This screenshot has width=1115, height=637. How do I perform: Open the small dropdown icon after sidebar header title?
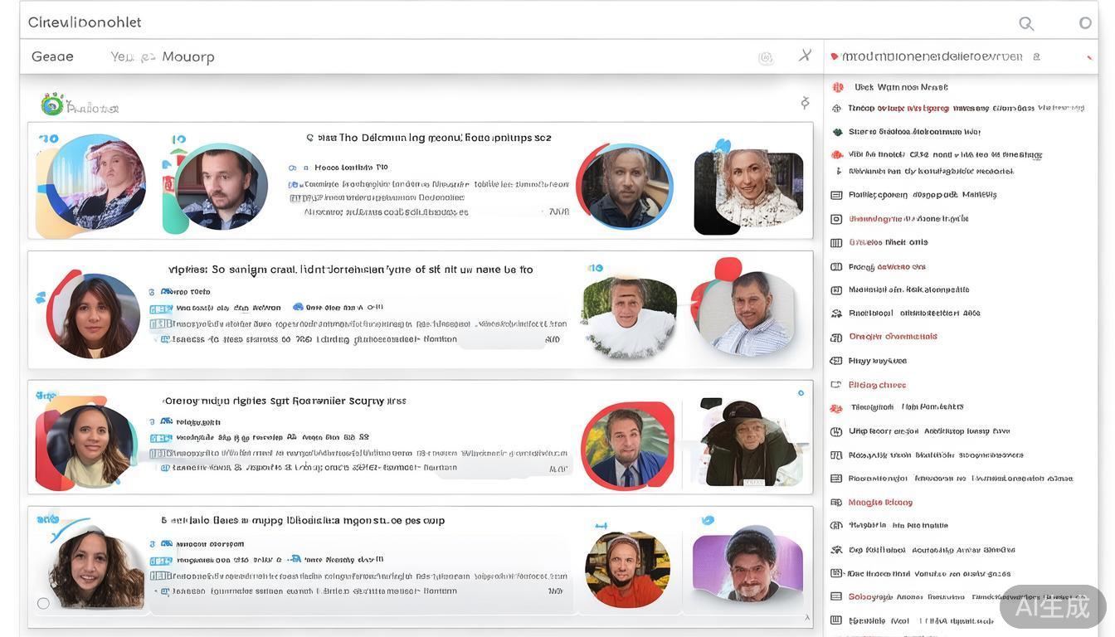1036,56
